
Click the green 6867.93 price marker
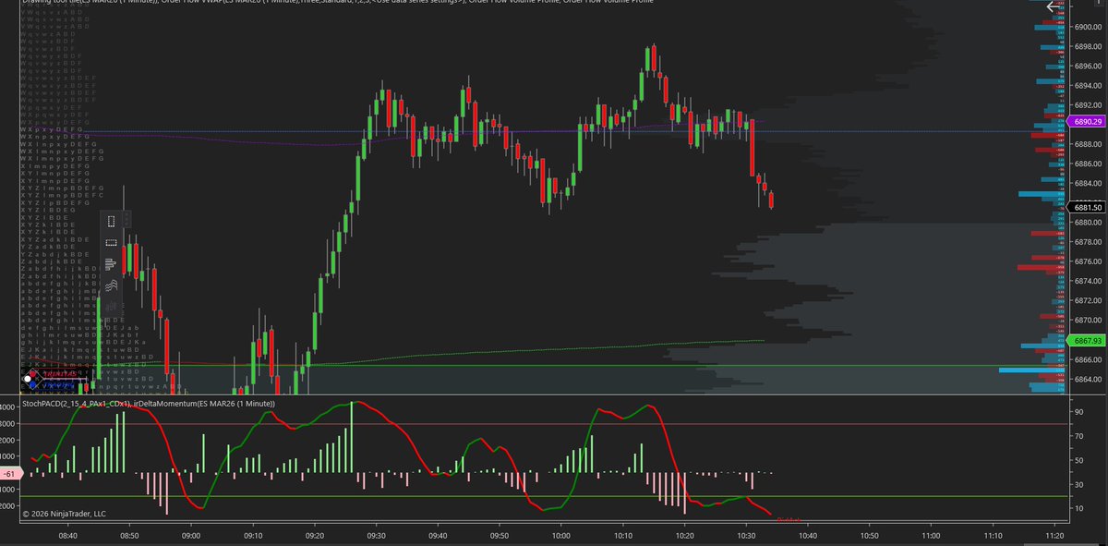coord(1087,341)
